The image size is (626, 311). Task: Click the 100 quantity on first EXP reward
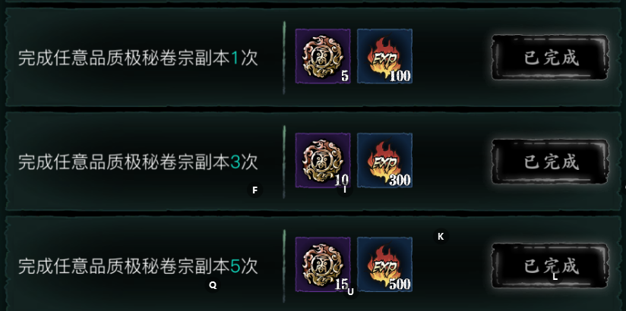(400, 76)
